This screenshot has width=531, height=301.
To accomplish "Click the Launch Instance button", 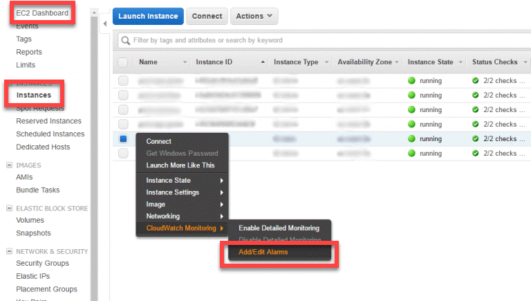I will click(x=147, y=16).
